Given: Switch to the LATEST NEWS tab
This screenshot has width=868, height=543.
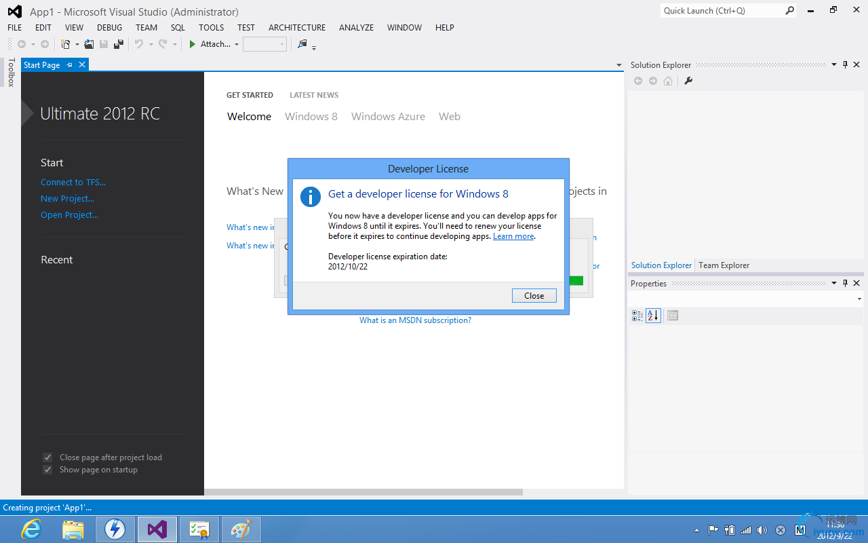Looking at the screenshot, I should [314, 95].
